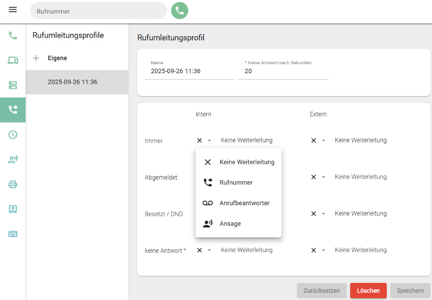Pick Ansage from the forwarding menu
Viewport: 432px width, 300px height.
click(230, 224)
